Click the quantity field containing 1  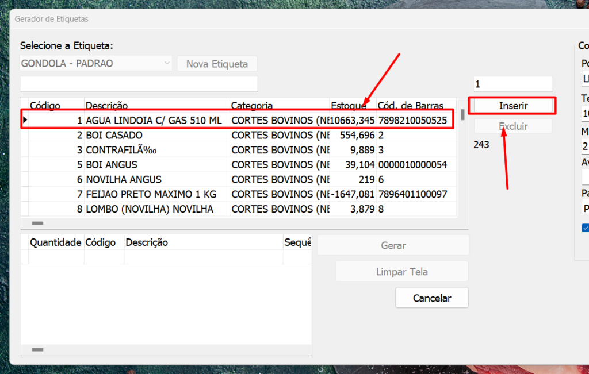pyautogui.click(x=512, y=84)
